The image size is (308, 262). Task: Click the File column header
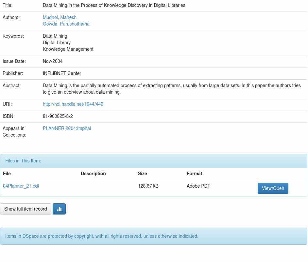(x=7, y=174)
